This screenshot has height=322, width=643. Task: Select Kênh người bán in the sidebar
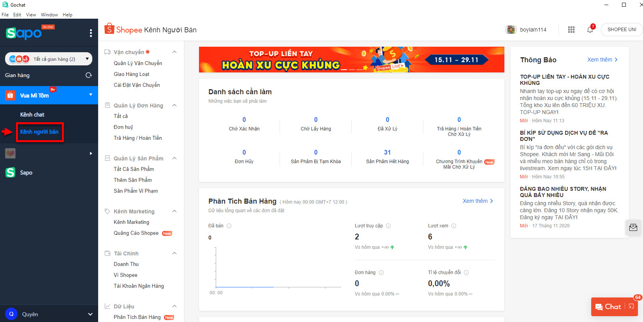click(39, 132)
